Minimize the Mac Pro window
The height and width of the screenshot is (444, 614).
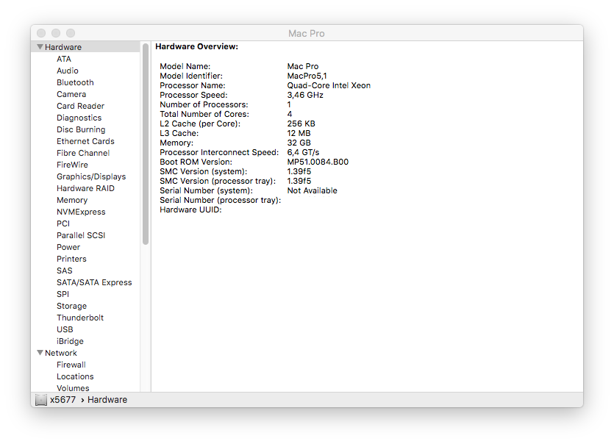tap(56, 33)
